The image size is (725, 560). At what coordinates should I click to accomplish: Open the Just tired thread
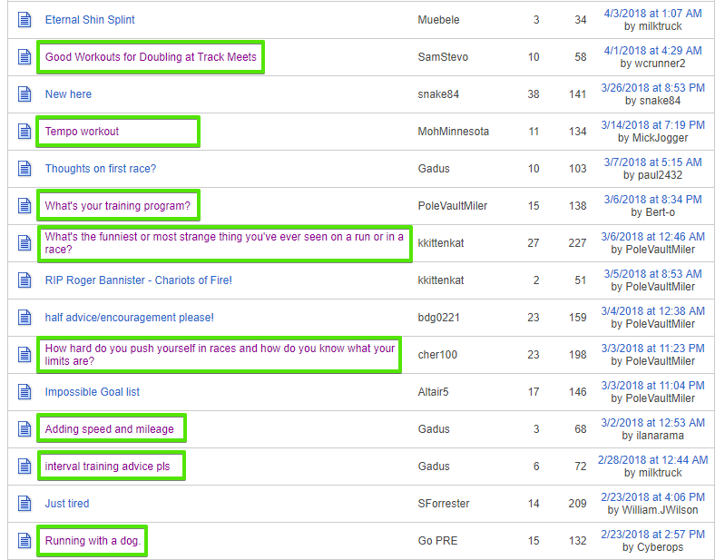tap(67, 504)
